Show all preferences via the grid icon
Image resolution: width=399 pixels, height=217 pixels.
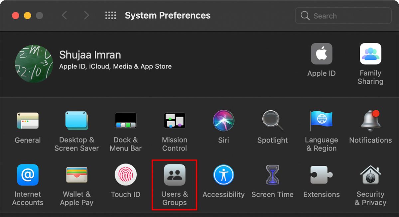pos(110,15)
